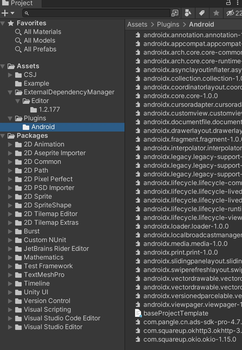Click the Custom NUnit folder icon
The width and height of the screenshot is (242, 350).
tap(18, 240)
